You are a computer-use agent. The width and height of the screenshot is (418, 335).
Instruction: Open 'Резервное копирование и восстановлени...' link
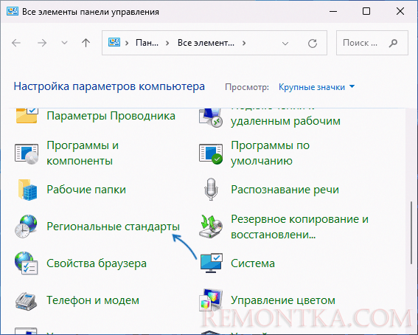tap(299, 227)
